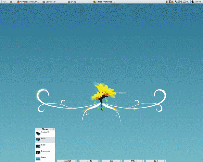Open the Office launcher tab

point(133,161)
